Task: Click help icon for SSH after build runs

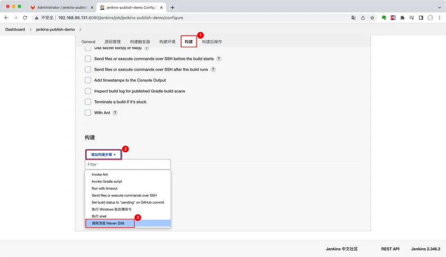Action: [x=213, y=69]
